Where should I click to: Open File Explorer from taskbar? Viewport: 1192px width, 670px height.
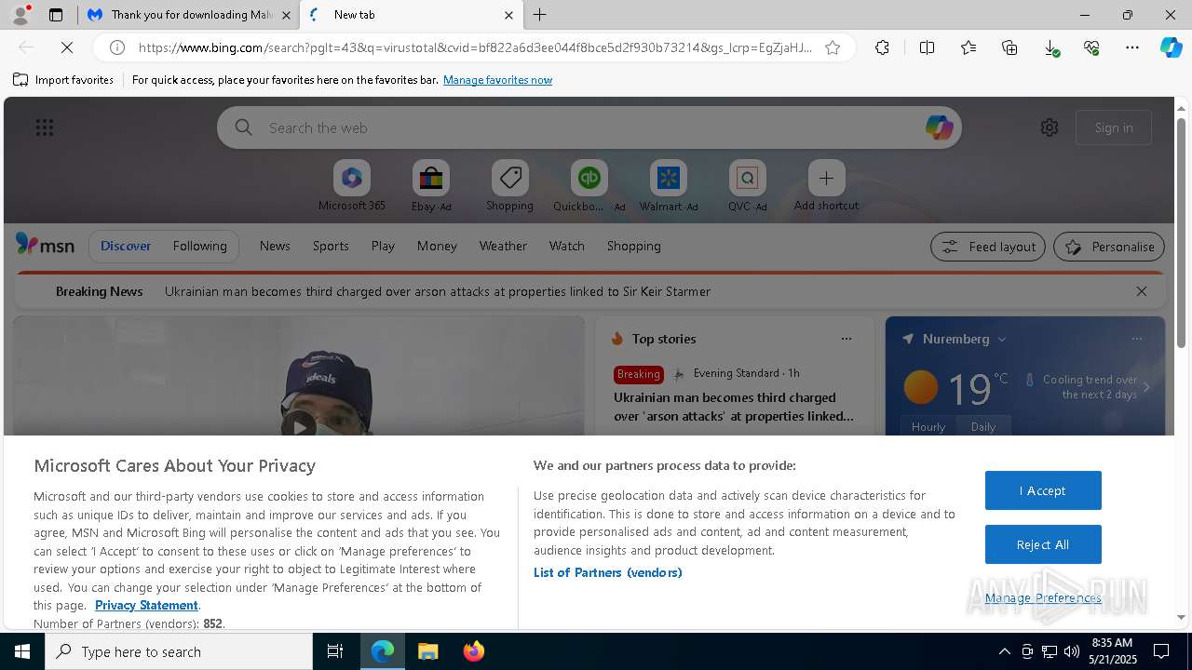click(428, 651)
